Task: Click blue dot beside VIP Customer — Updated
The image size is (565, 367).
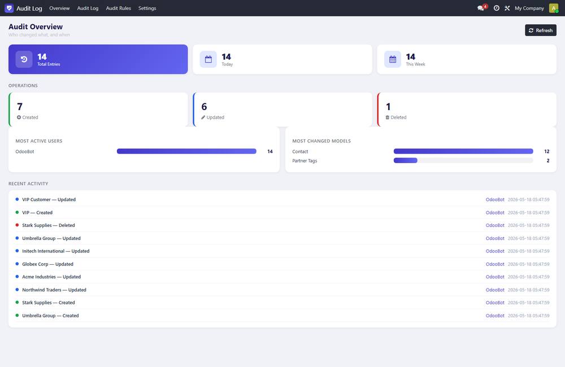Action: [x=17, y=199]
